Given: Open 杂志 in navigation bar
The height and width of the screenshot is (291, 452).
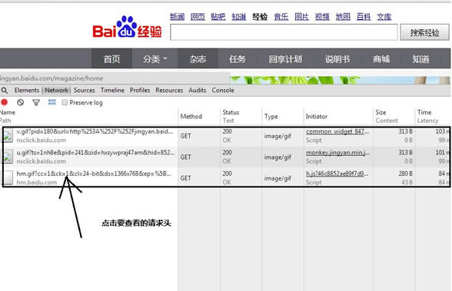Looking at the screenshot, I should [x=198, y=59].
